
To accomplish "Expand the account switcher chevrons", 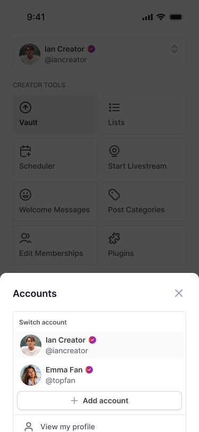I will coord(175,49).
